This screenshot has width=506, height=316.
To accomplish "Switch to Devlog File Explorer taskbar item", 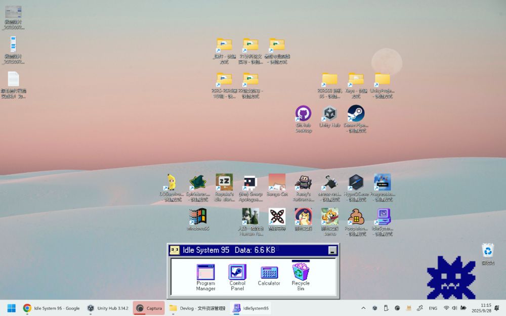I will pyautogui.click(x=197, y=308).
